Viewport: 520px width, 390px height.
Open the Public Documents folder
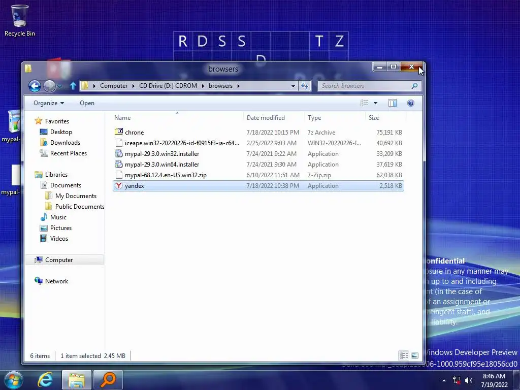tap(80, 206)
